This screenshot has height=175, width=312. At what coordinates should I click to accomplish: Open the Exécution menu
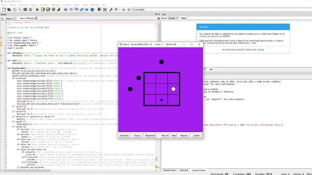pyautogui.click(x=44, y=5)
